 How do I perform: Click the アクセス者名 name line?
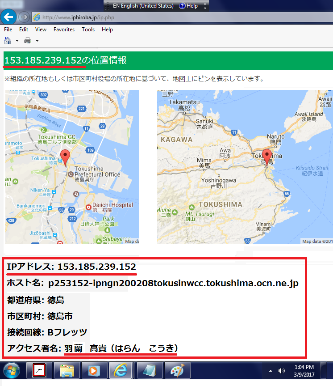pos(92,348)
